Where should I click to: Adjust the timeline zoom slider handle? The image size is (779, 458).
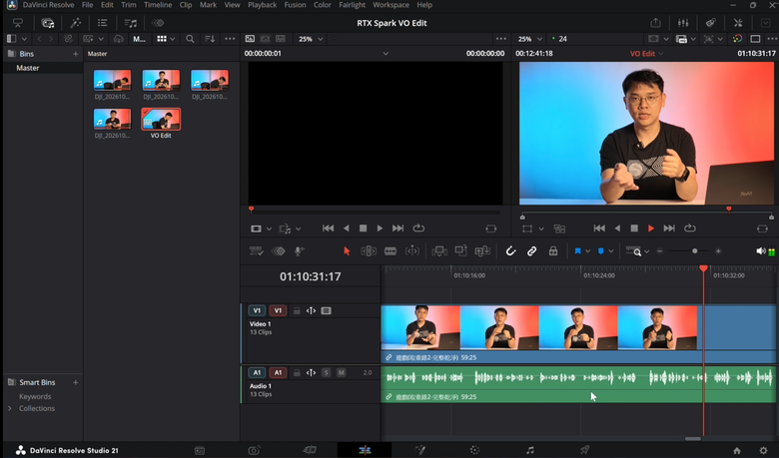[694, 251]
